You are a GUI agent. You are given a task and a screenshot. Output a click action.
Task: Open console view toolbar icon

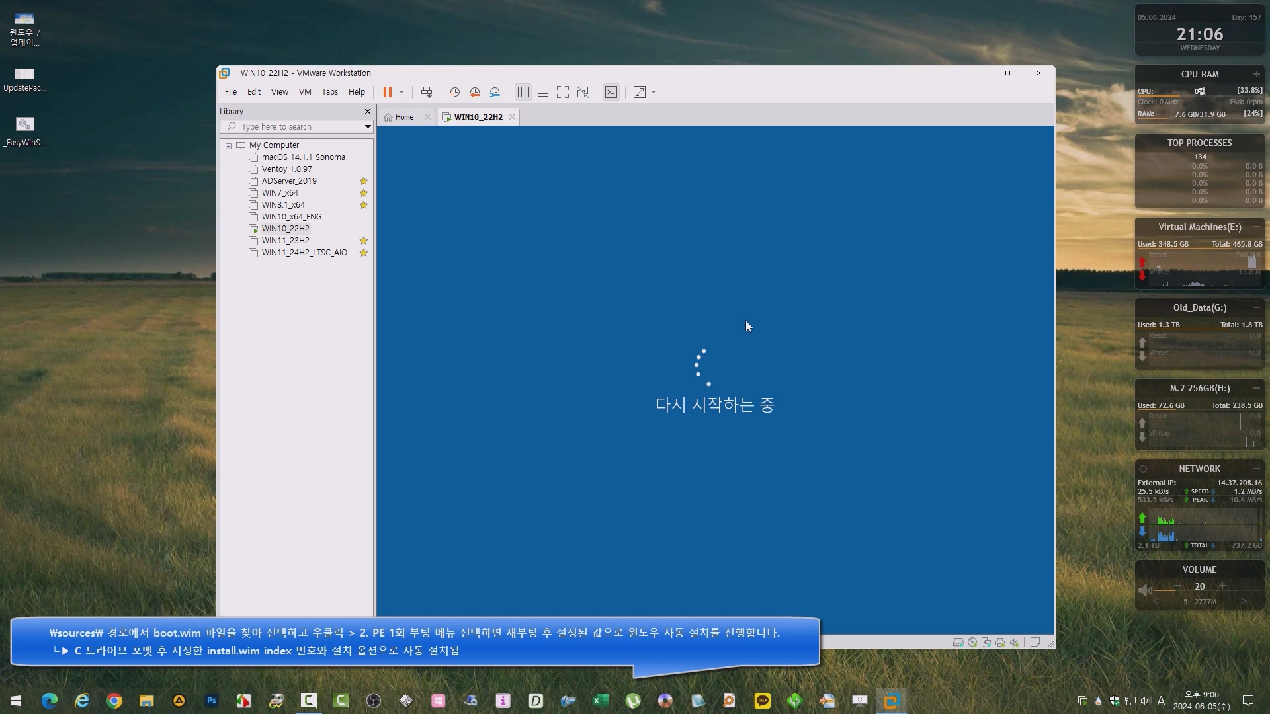(611, 92)
